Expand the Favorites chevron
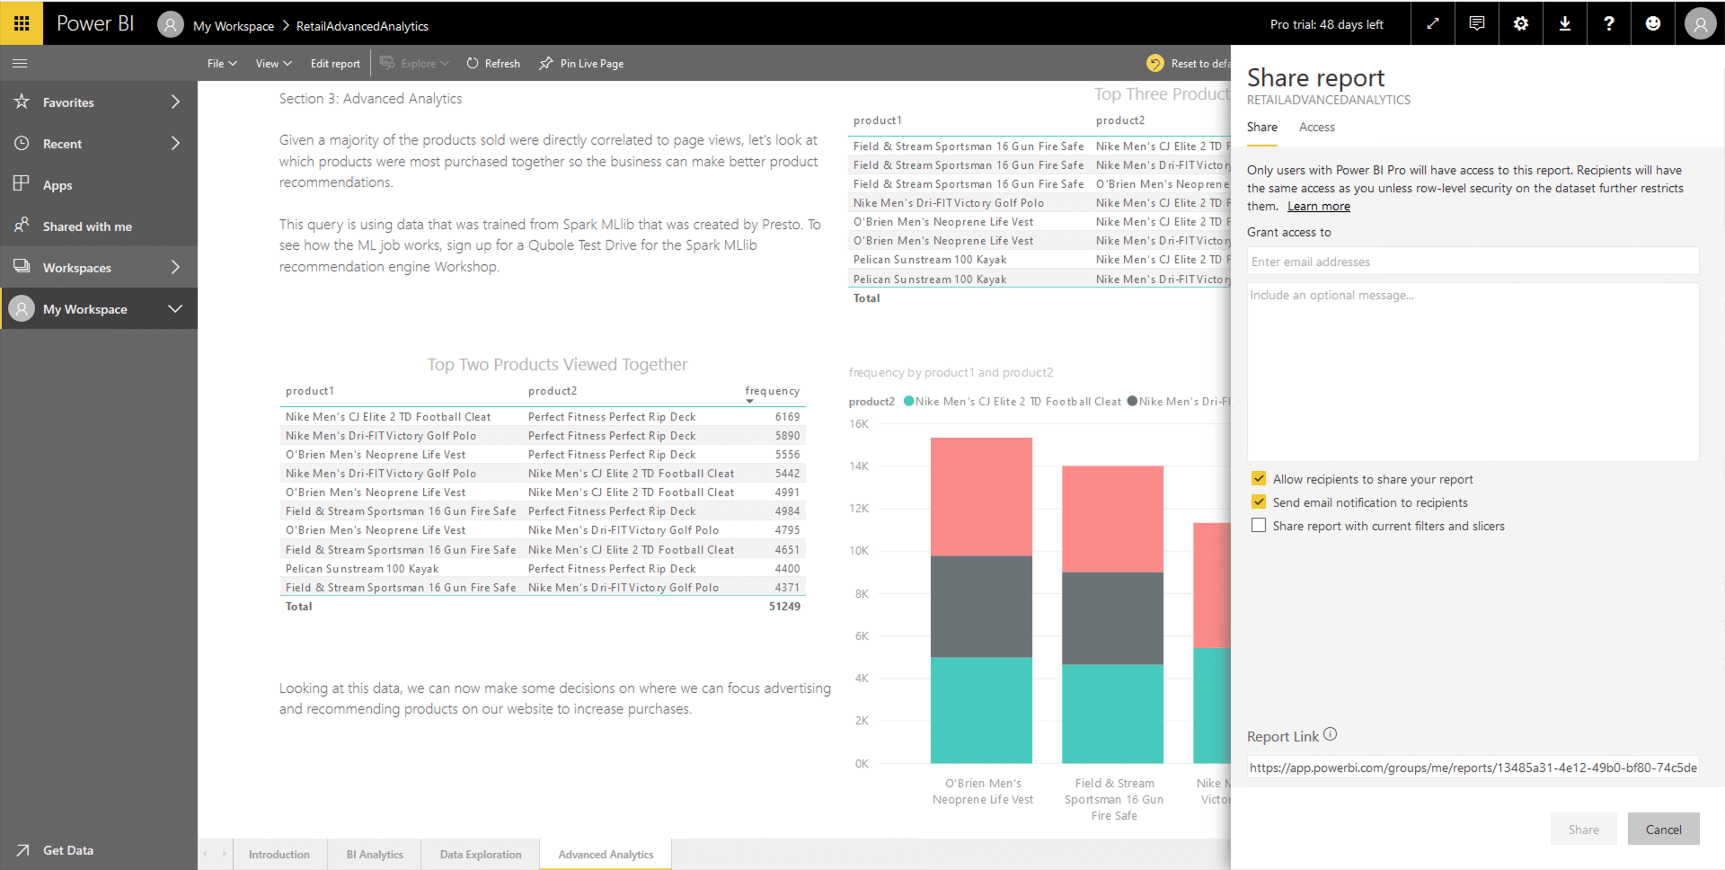 (175, 102)
